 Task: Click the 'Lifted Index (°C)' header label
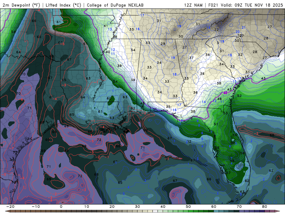point(63,5)
